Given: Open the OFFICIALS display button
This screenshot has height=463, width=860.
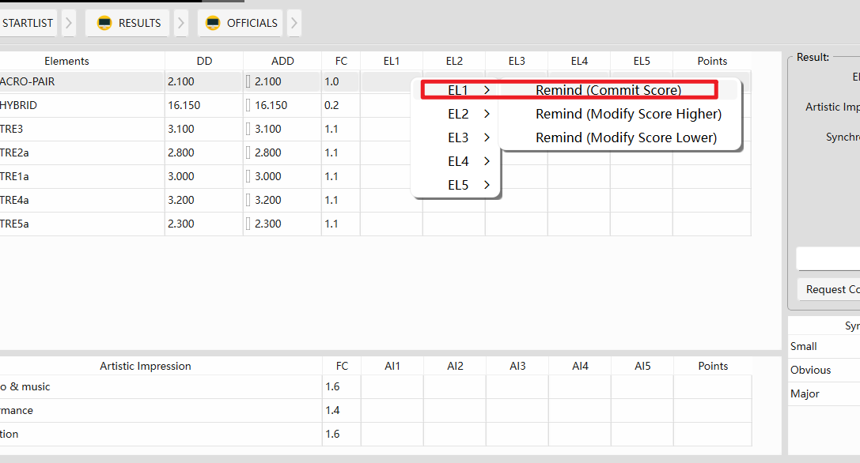Looking at the screenshot, I should point(241,23).
